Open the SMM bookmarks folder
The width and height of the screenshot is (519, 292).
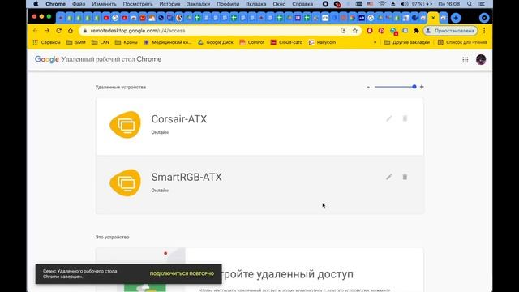pyautogui.click(x=76, y=42)
